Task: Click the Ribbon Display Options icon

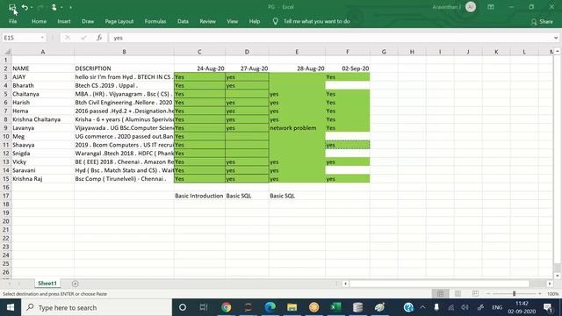Action: point(491,7)
